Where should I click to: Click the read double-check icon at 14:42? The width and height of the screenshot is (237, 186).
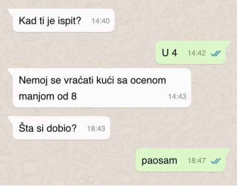point(216,53)
